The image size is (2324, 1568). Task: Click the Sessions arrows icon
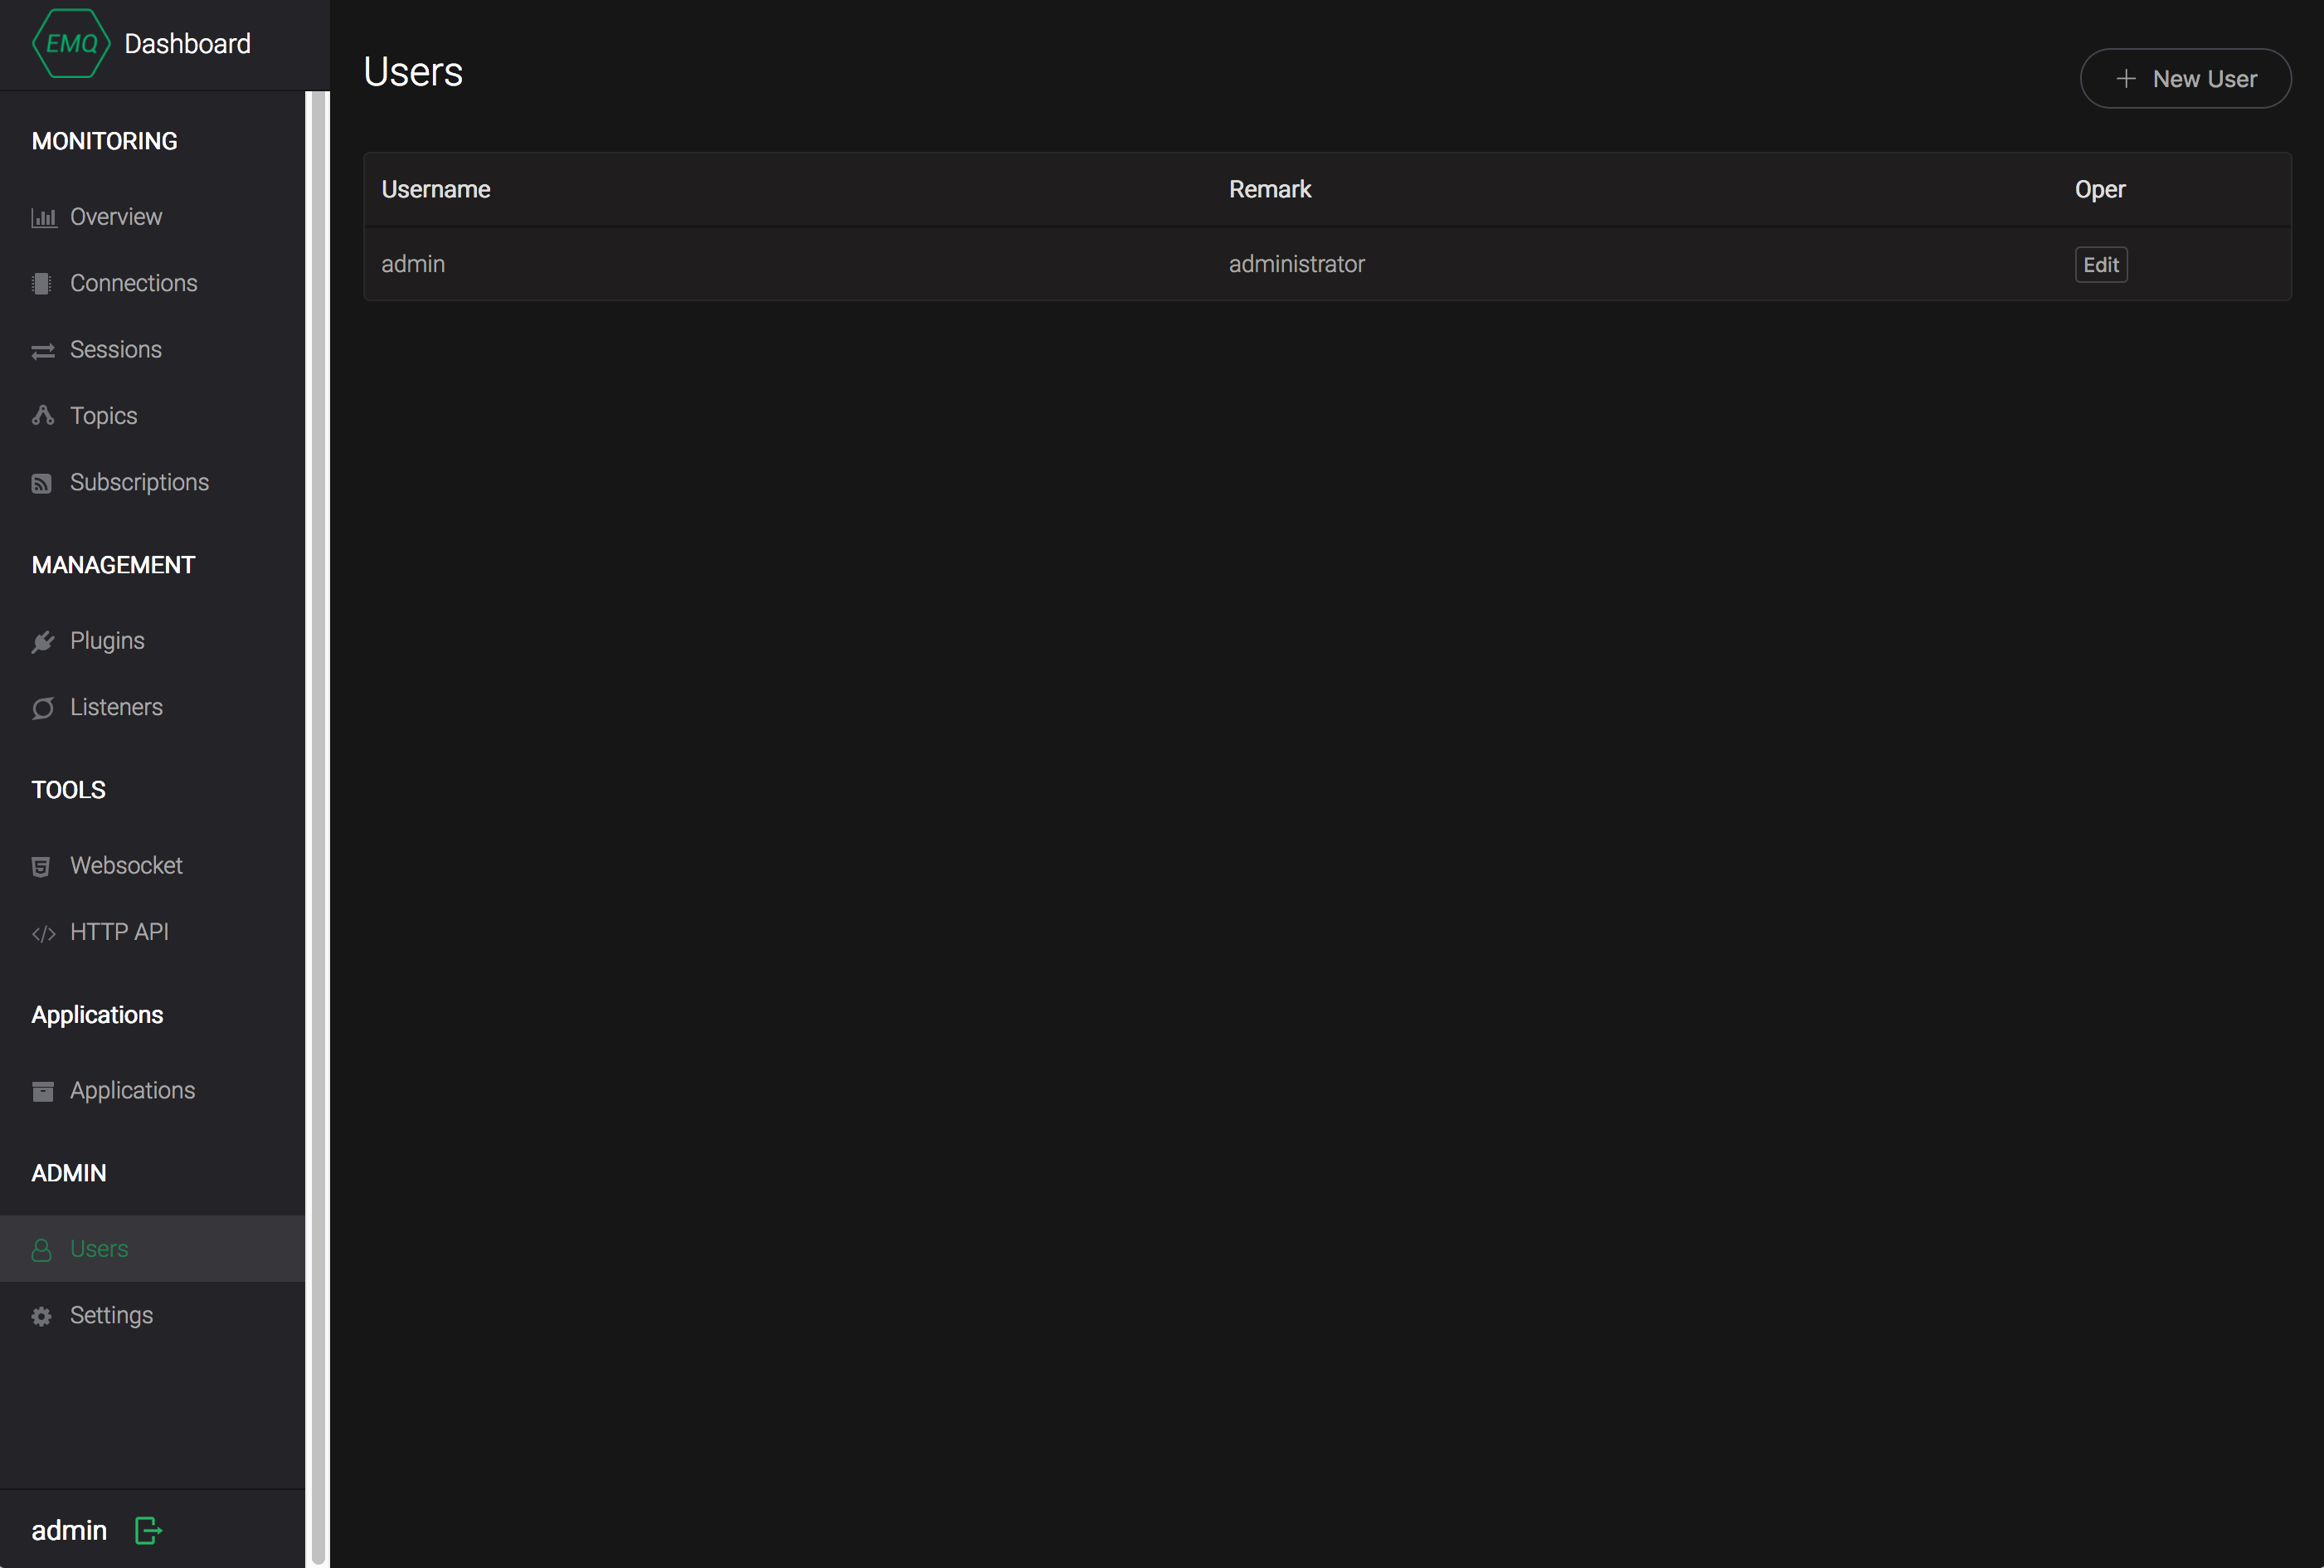point(43,351)
